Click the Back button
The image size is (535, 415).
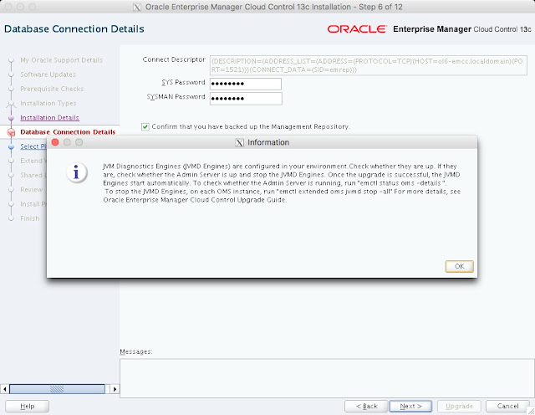pyautogui.click(x=366, y=406)
